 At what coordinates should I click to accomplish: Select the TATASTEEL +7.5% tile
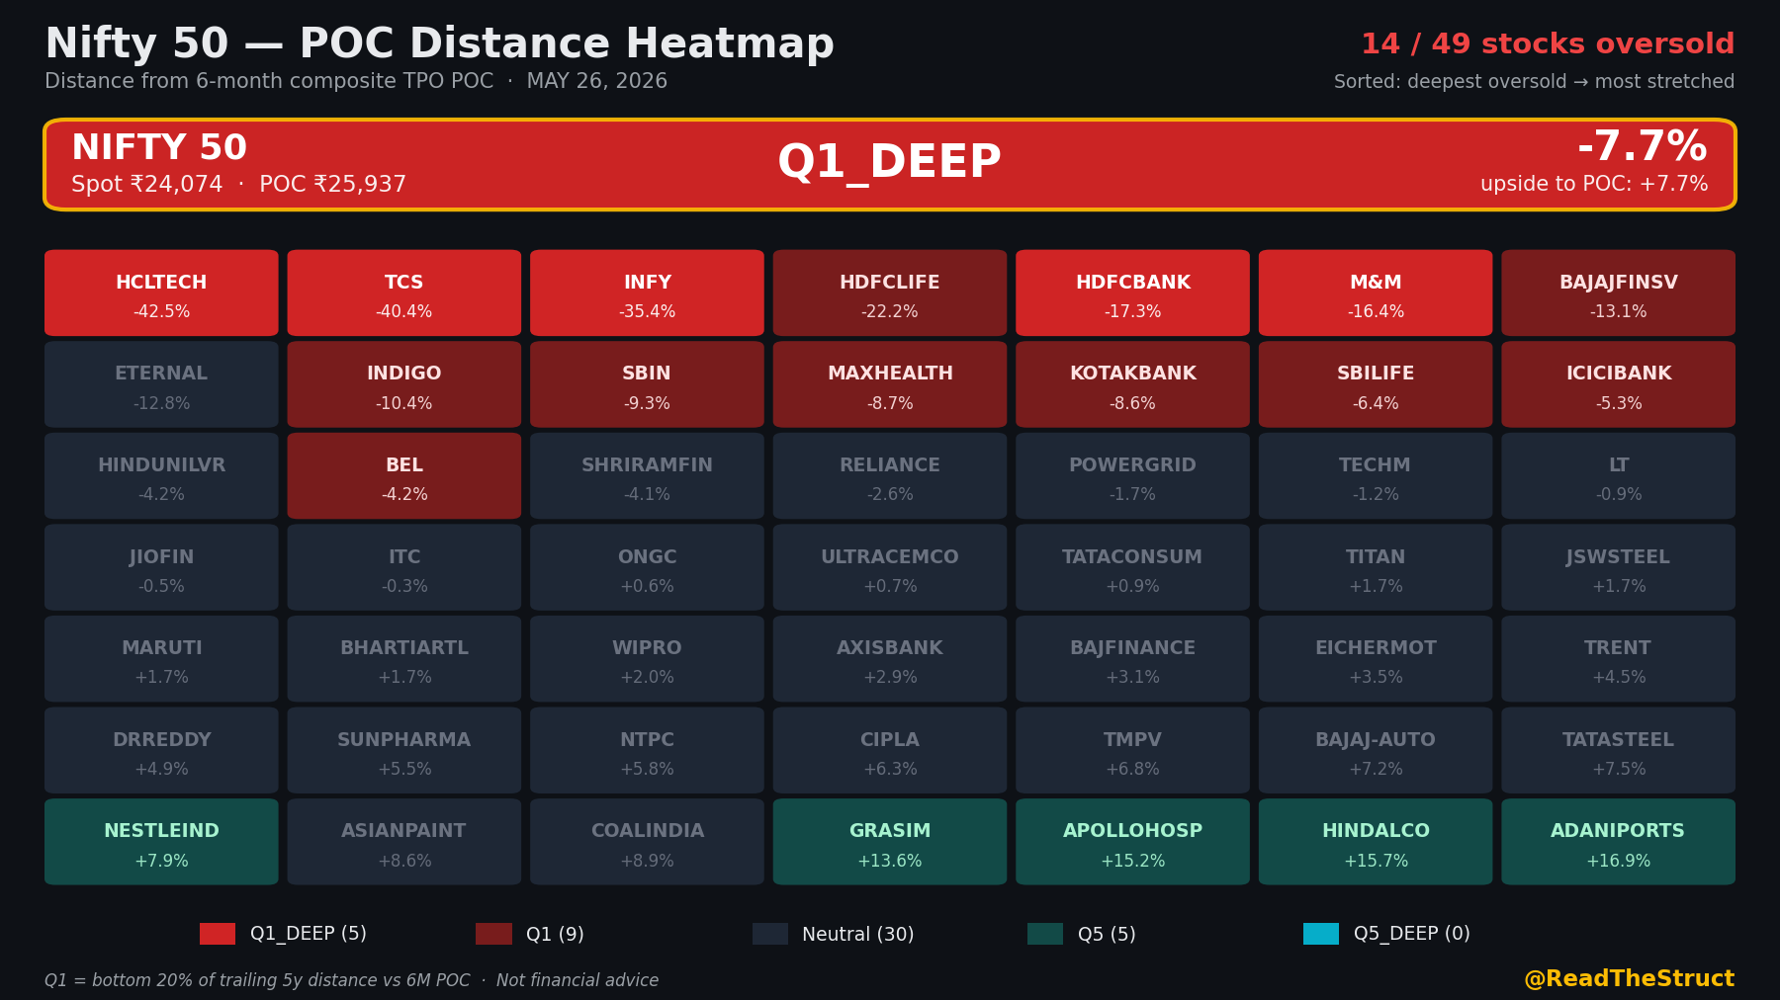[x=1618, y=750]
